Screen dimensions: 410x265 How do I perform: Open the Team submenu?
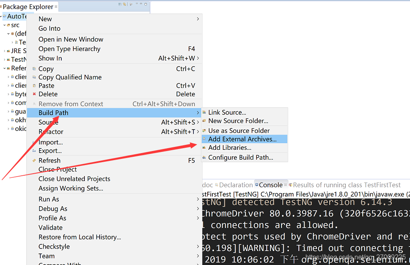tap(114, 256)
